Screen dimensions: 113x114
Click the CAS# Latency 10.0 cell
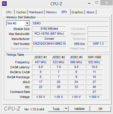pos(94,67)
